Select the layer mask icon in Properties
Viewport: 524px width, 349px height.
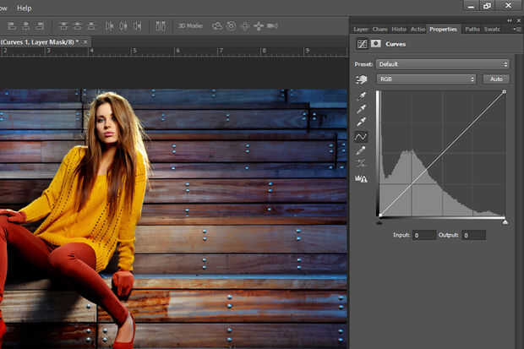(x=375, y=43)
